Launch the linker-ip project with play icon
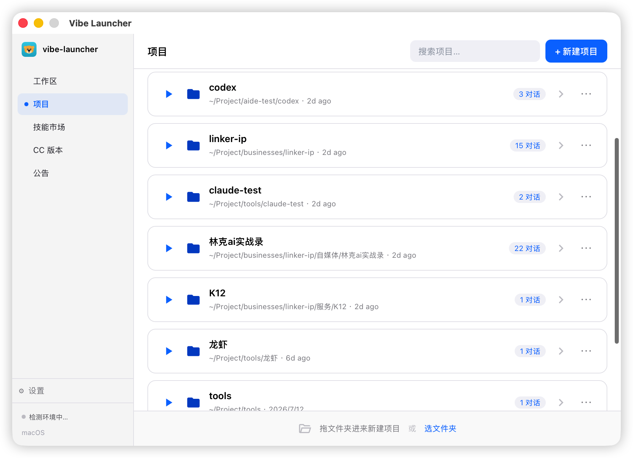This screenshot has width=633, height=458. point(169,145)
